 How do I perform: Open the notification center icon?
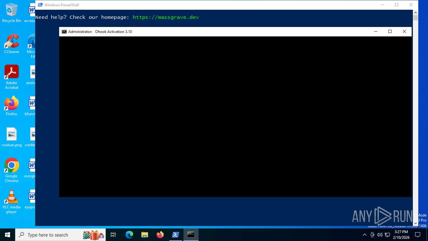[418, 235]
